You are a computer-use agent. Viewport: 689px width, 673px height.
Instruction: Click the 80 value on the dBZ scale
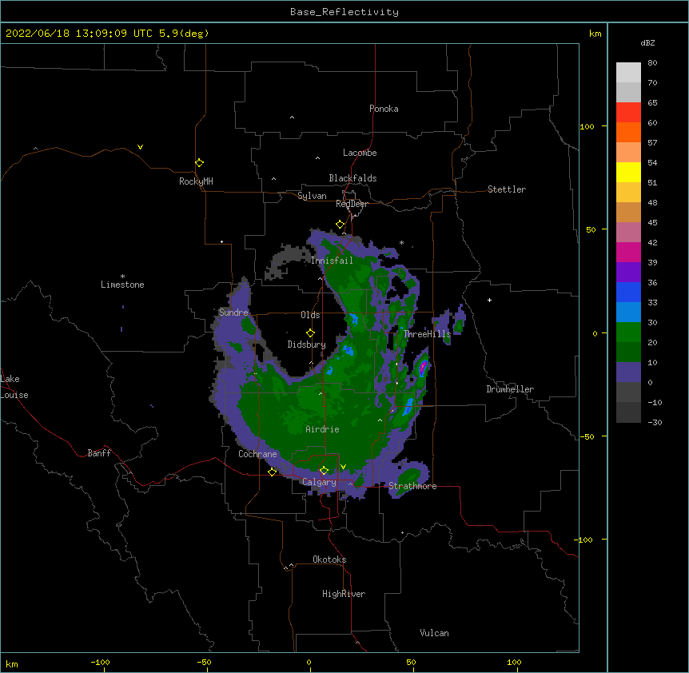pyautogui.click(x=652, y=63)
